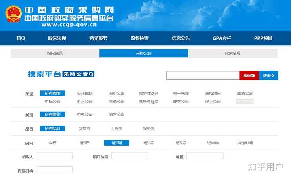Image resolution: width=291 pixels, height=177 pixels.
Task: Set time range to 今日
Action: 53,143
